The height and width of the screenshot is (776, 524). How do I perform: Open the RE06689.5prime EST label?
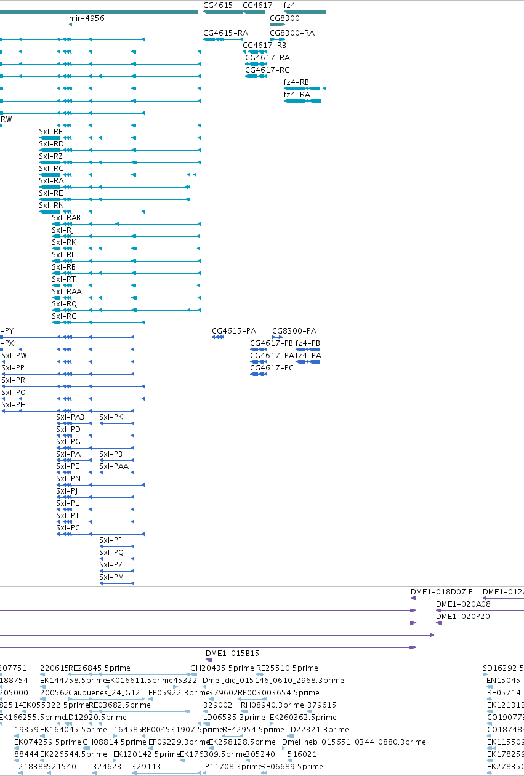[292, 767]
